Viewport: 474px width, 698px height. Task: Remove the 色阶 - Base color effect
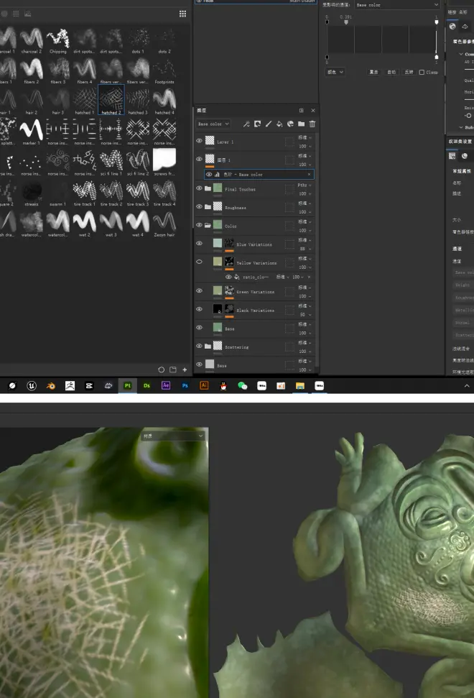(x=309, y=175)
